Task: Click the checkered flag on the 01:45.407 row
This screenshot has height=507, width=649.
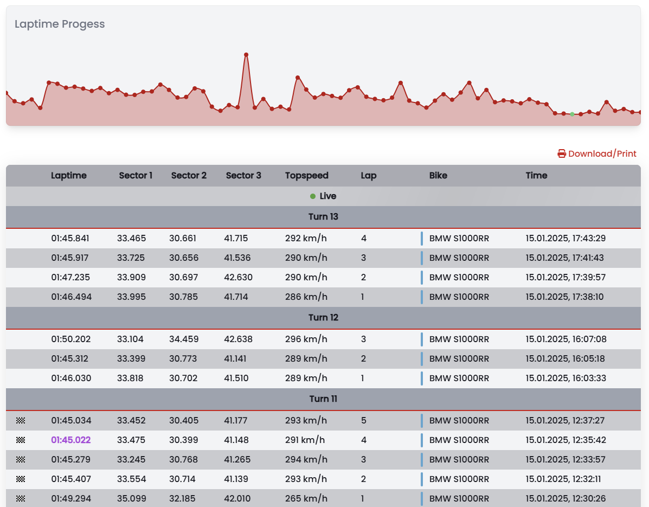Action: pos(21,479)
